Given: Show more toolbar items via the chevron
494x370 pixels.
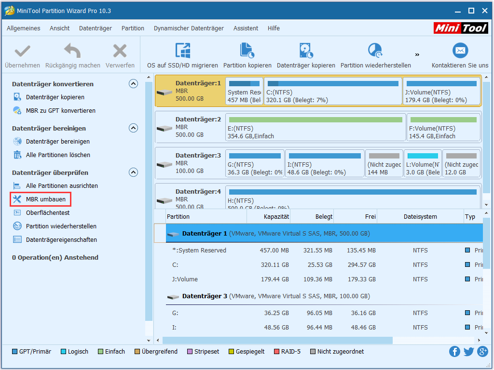Looking at the screenshot, I should point(417,55).
